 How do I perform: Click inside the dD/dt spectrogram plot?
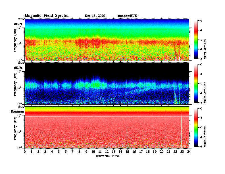pyautogui.click(x=107, y=83)
